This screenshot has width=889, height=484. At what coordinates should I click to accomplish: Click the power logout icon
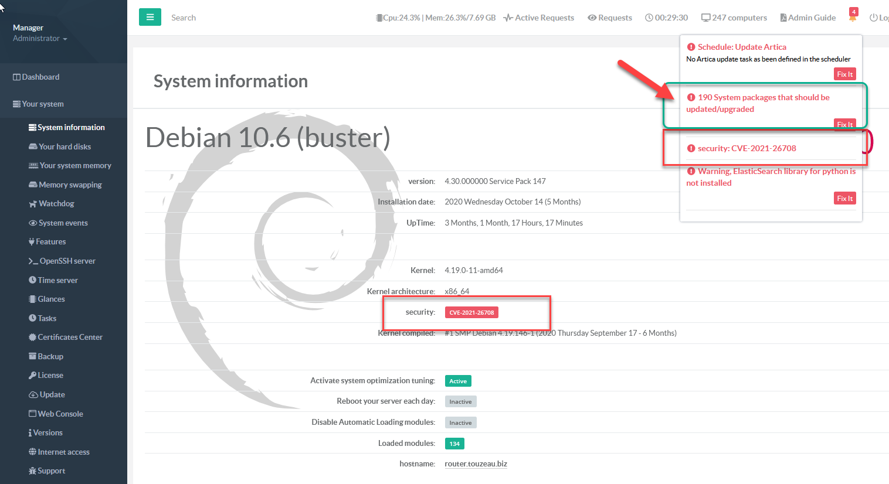tap(874, 18)
